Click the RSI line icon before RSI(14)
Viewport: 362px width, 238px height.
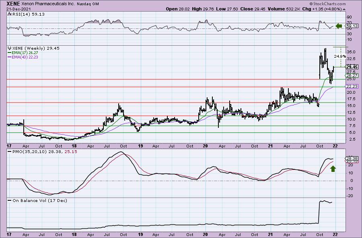(x=9, y=14)
